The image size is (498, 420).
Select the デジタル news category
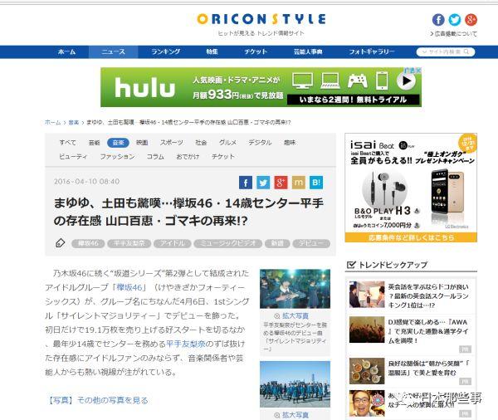(x=260, y=143)
